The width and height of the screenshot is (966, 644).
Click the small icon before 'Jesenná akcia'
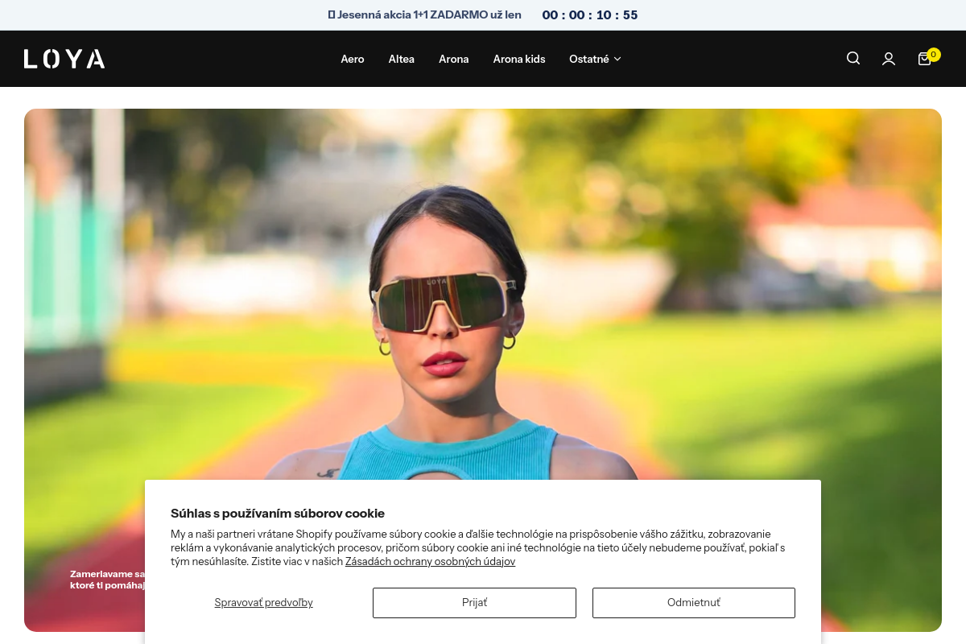pos(331,14)
